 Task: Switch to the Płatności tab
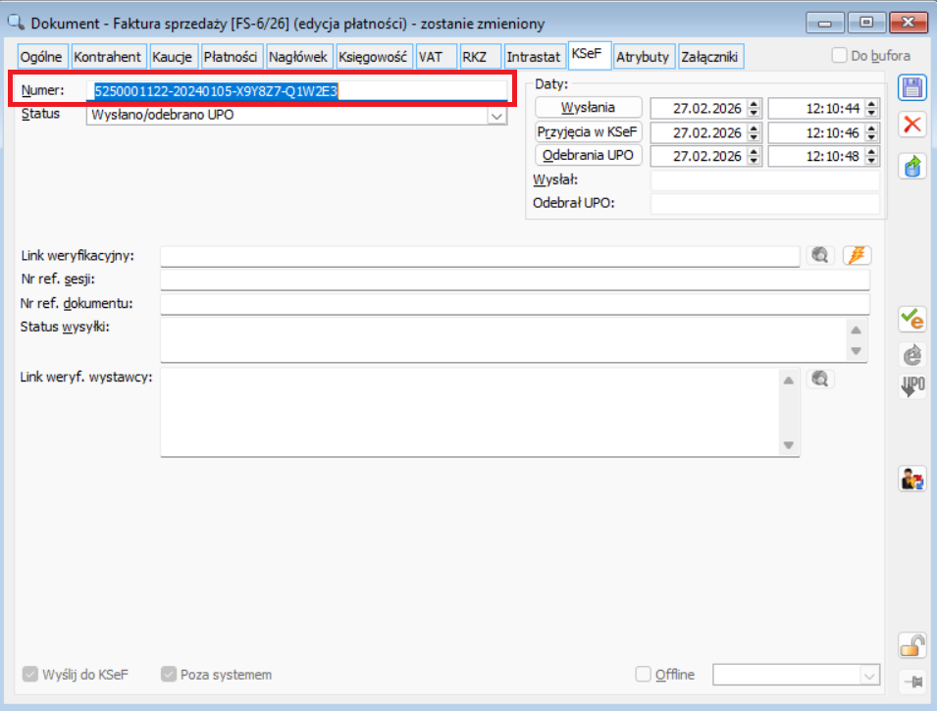point(232,57)
